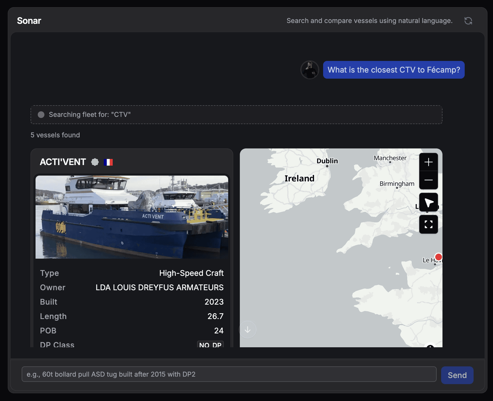Click the Sonar app title
Viewport: 493px width, 401px height.
pyautogui.click(x=29, y=21)
